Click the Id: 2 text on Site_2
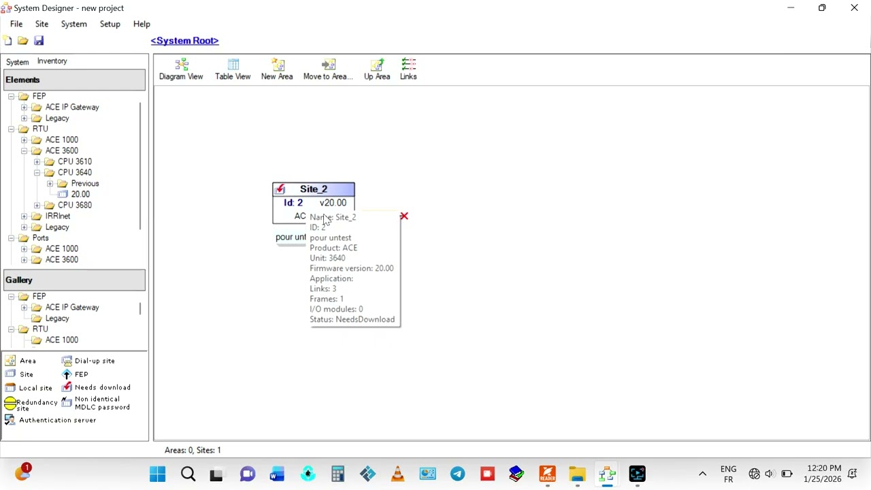The width and height of the screenshot is (871, 490). tap(293, 202)
